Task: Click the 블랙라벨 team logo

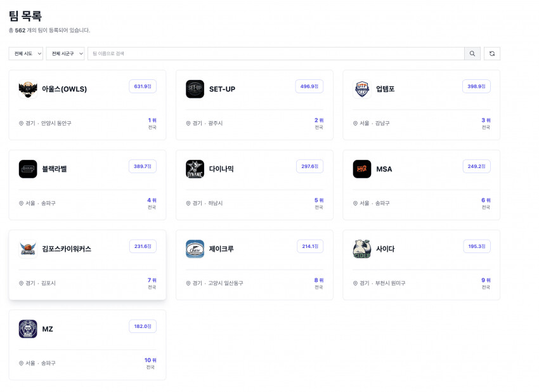Action: pyautogui.click(x=28, y=169)
